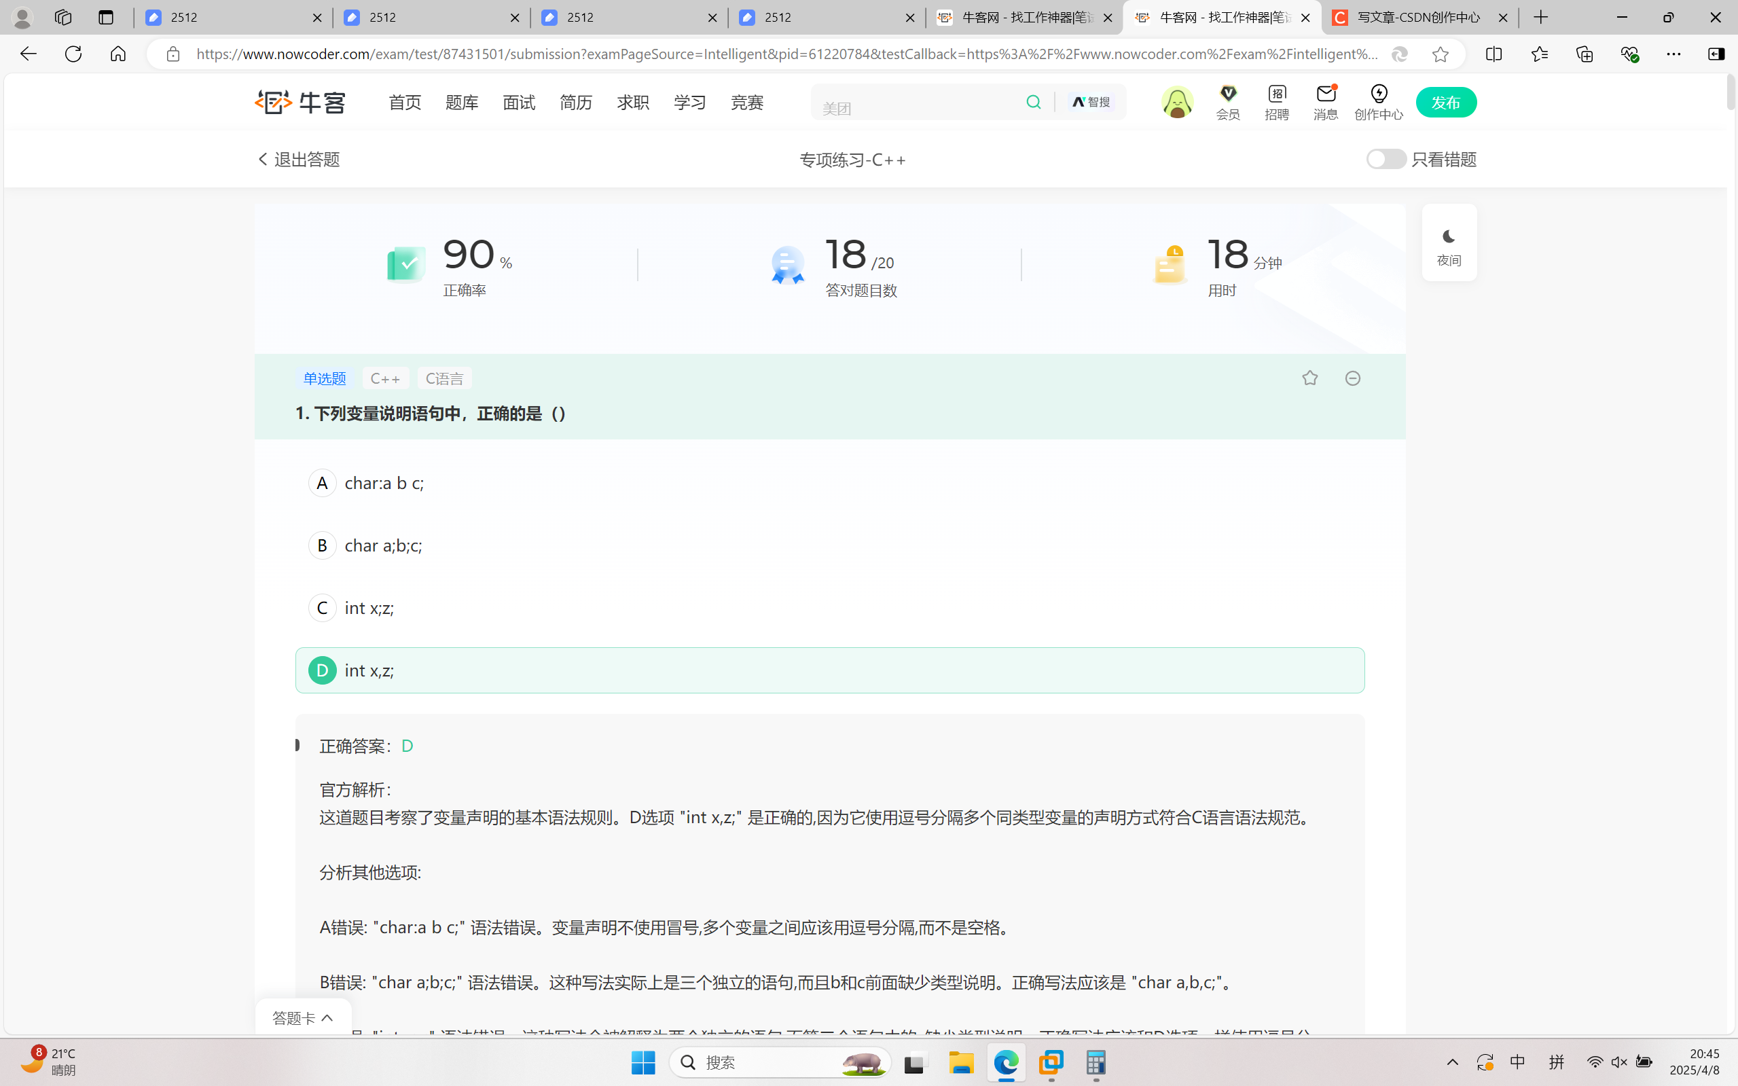Open the 招聘 recruitment icon

[1277, 94]
